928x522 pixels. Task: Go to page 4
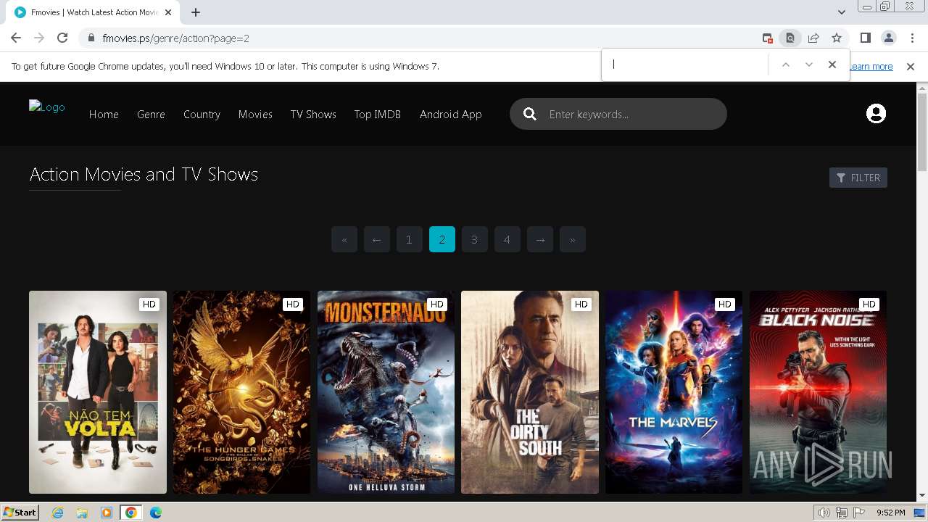point(507,239)
